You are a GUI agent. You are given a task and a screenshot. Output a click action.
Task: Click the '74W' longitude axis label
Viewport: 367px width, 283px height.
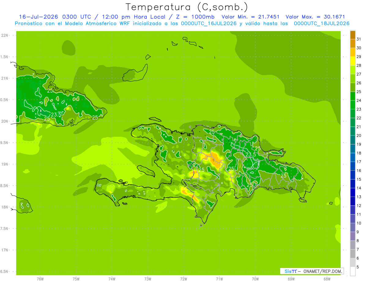point(112,279)
